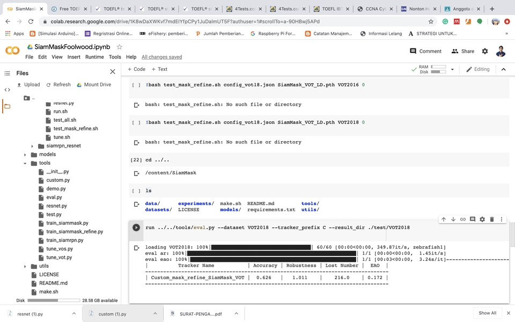Open notebook settings gear icon

[485, 52]
